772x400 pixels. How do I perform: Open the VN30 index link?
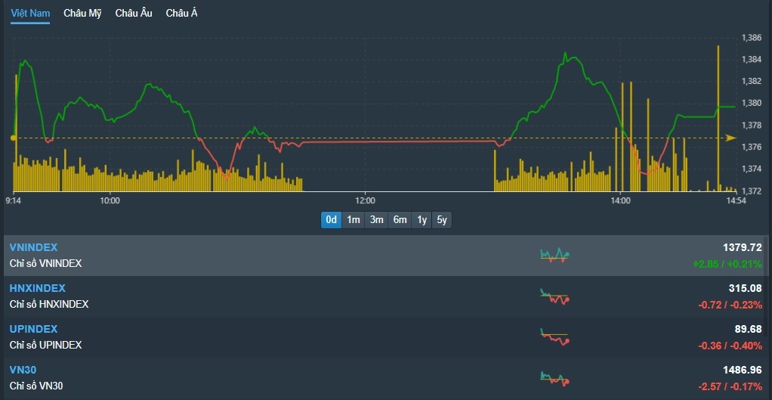(23, 370)
